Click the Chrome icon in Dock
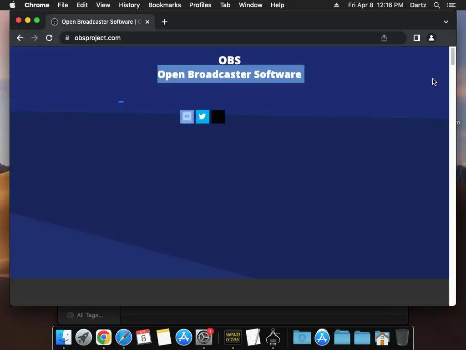466x350 pixels. click(103, 338)
